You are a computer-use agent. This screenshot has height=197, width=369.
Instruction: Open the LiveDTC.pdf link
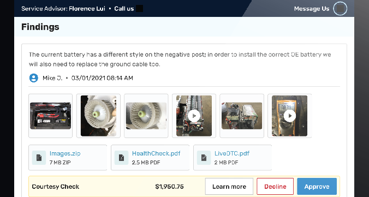(232, 153)
